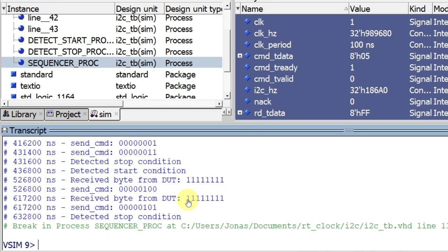The height and width of the screenshot is (252, 448).
Task: Click the down arrow of the instance list scrollbar
Action: tap(227, 96)
